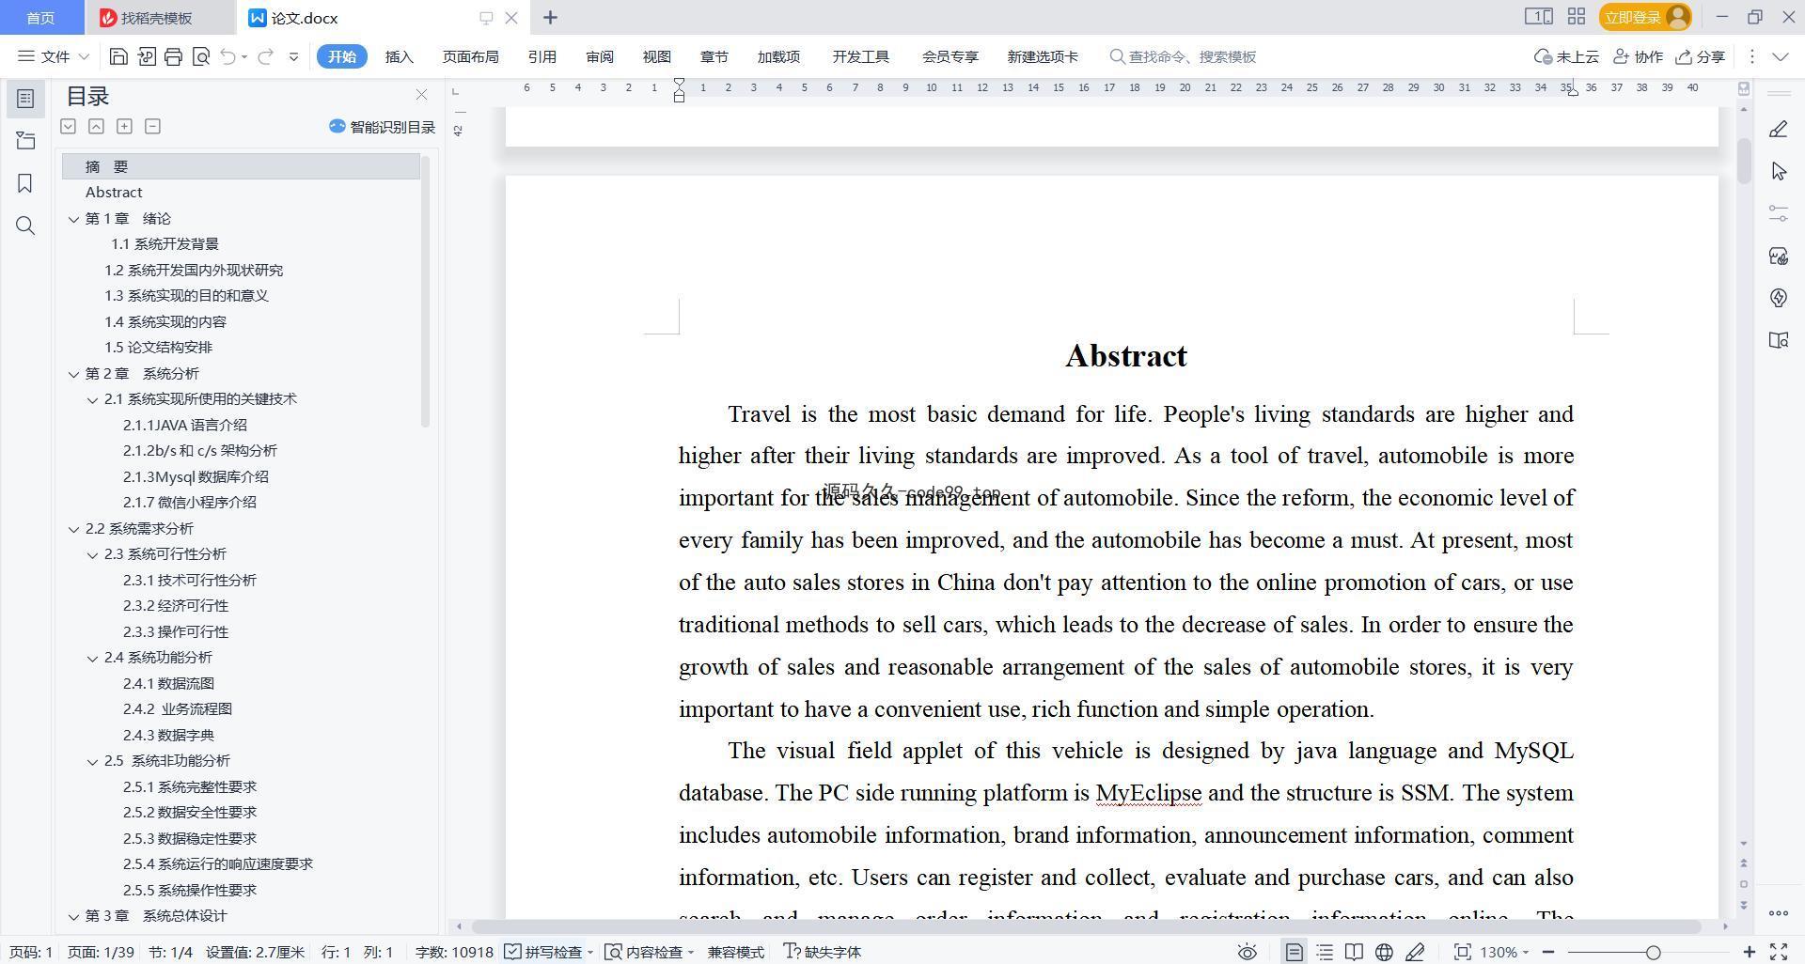Click 缺失字体 in the status bar

(823, 952)
